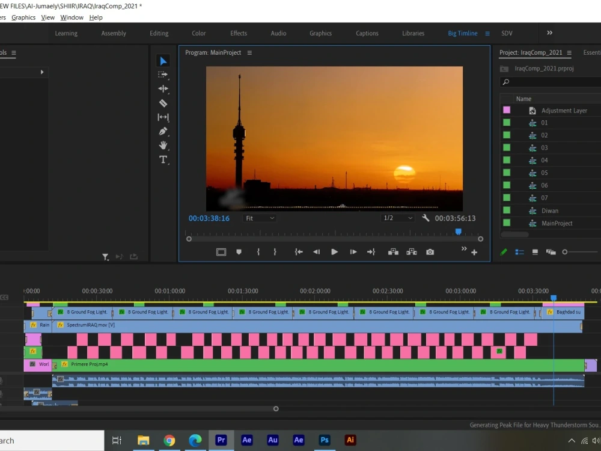Export frame with camera icon
This screenshot has height=451, width=601.
point(430,252)
